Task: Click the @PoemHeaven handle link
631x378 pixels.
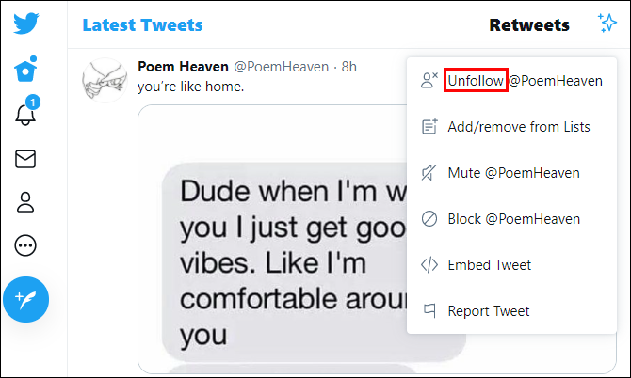Action: click(x=281, y=67)
